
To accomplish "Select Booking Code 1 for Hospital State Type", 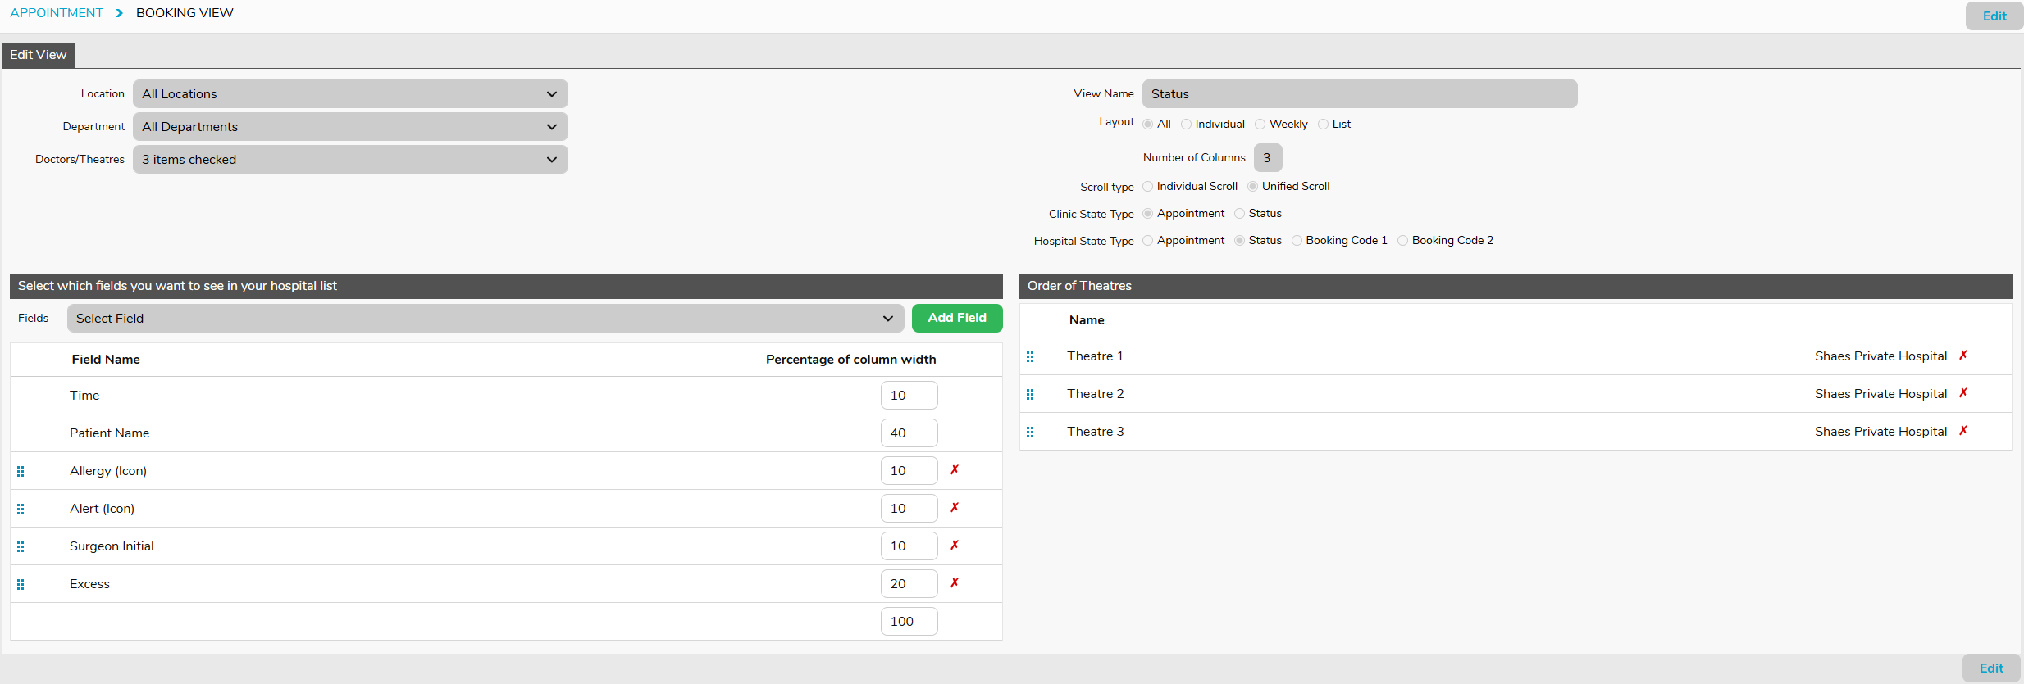I will (1297, 241).
